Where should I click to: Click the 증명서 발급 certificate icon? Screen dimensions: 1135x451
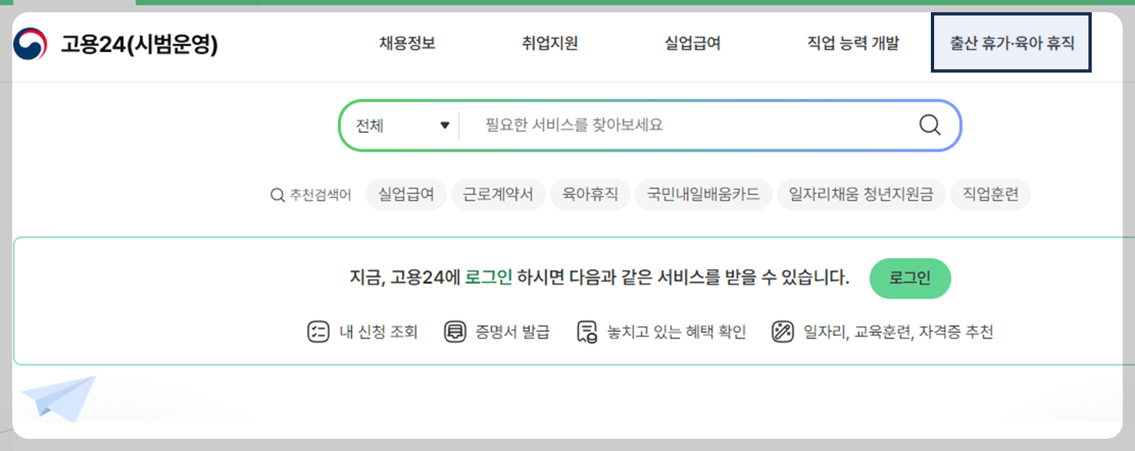click(455, 332)
